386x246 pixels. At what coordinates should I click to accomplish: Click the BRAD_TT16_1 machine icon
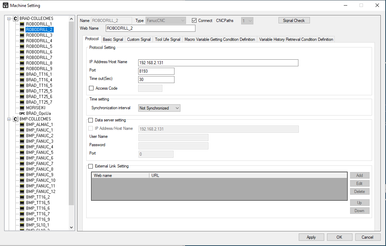[22, 74]
